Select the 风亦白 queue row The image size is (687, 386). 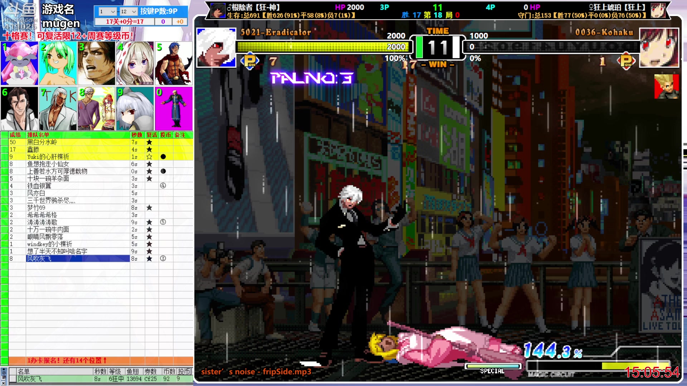[78, 193]
